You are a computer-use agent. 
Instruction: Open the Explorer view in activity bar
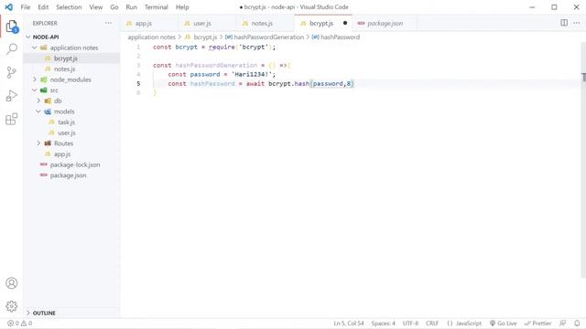[12, 27]
